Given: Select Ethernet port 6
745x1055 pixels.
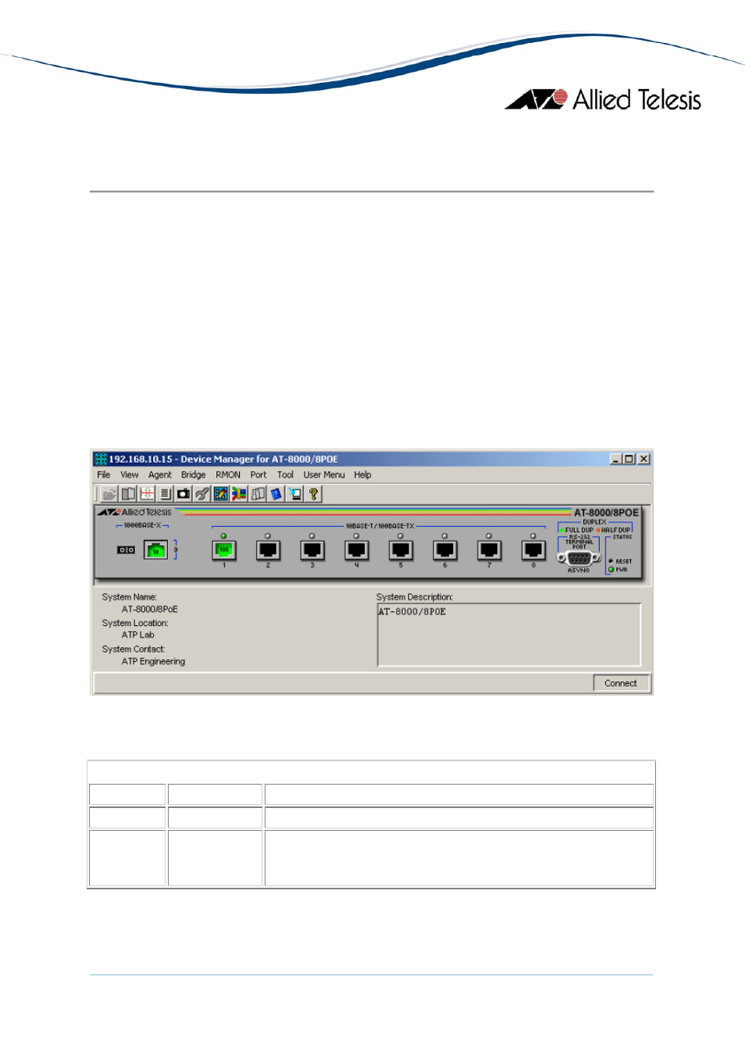Looking at the screenshot, I should tap(445, 551).
